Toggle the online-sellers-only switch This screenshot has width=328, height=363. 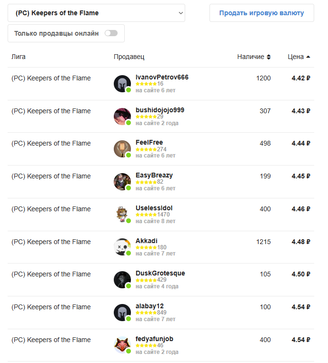(111, 33)
